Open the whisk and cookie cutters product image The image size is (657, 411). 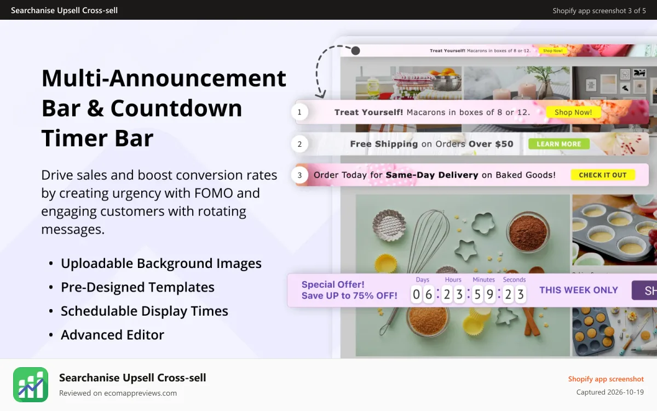point(463,236)
